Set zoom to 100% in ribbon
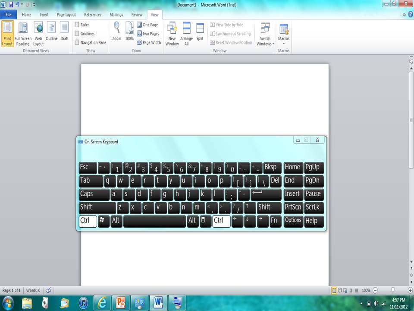414x311 pixels. pos(129,31)
